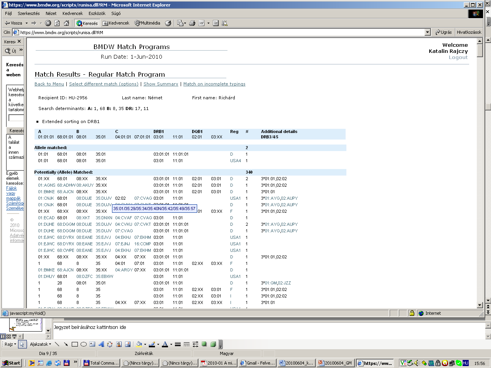Viewport: 491px width, 368px height.
Task: Apply the Font Color letter A
Action: tap(165, 344)
